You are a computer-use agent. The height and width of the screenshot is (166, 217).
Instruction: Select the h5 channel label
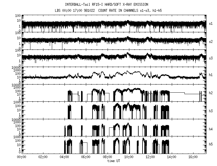pyautogui.click(x=211, y=144)
